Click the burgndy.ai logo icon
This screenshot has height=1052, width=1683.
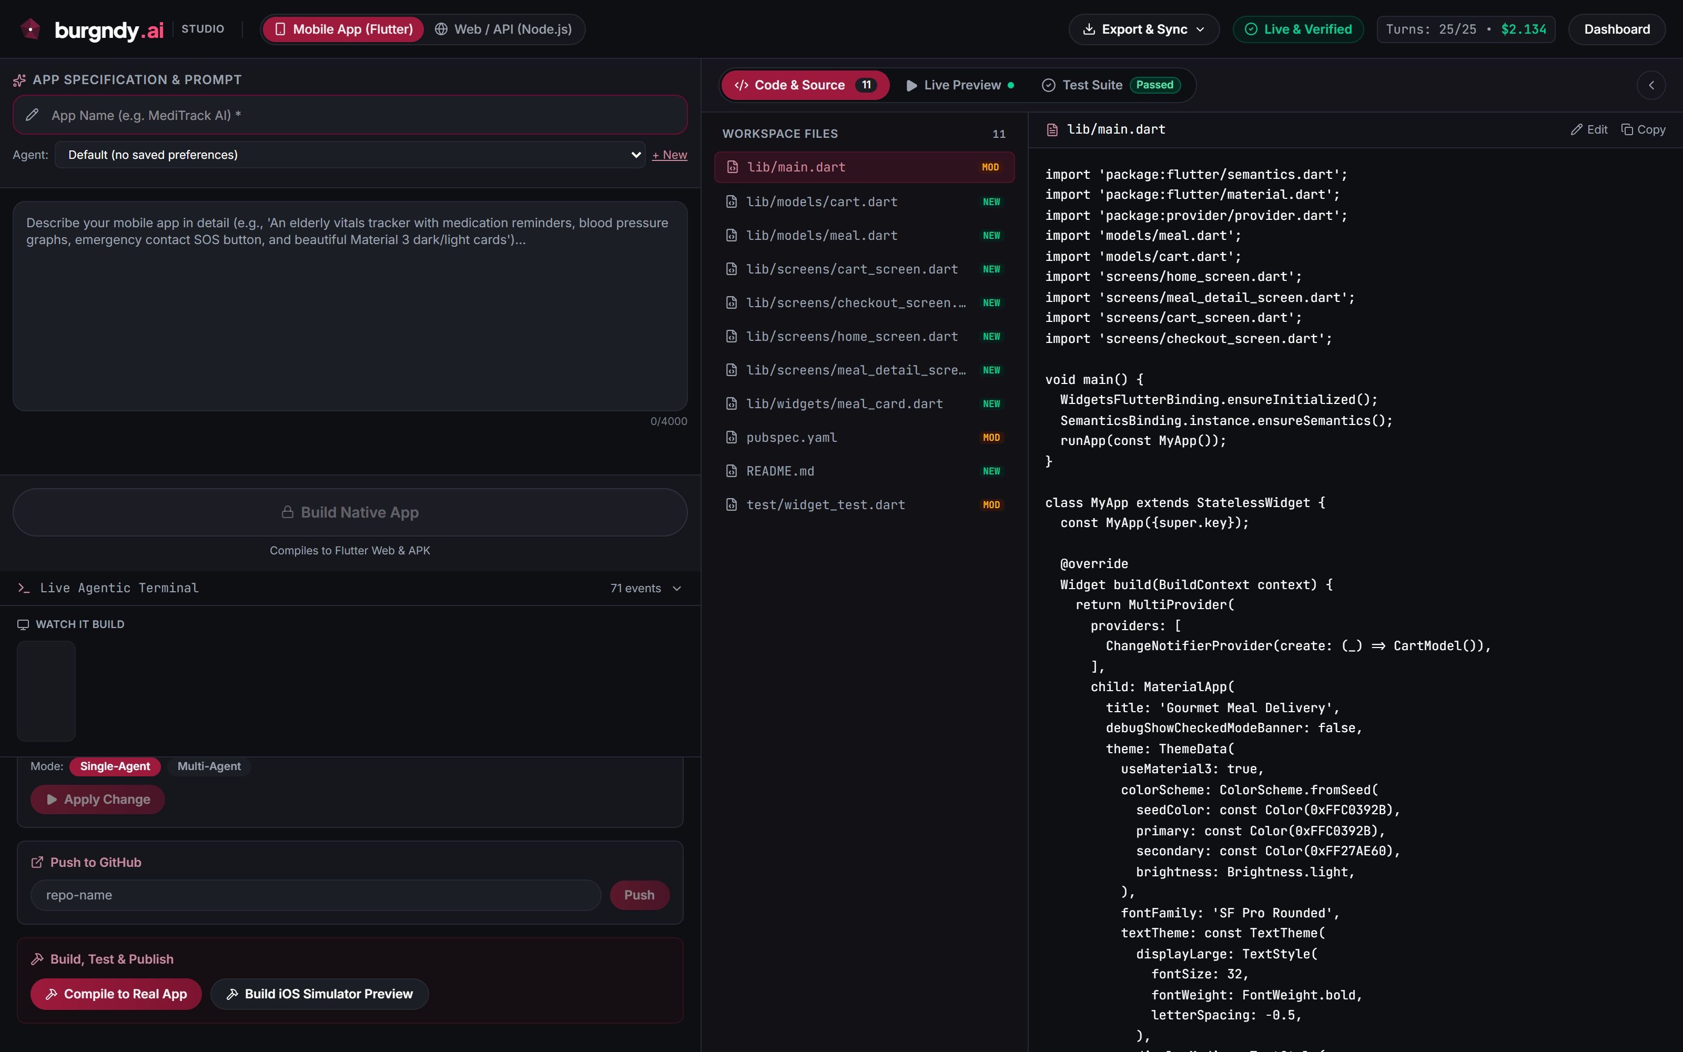tap(30, 28)
